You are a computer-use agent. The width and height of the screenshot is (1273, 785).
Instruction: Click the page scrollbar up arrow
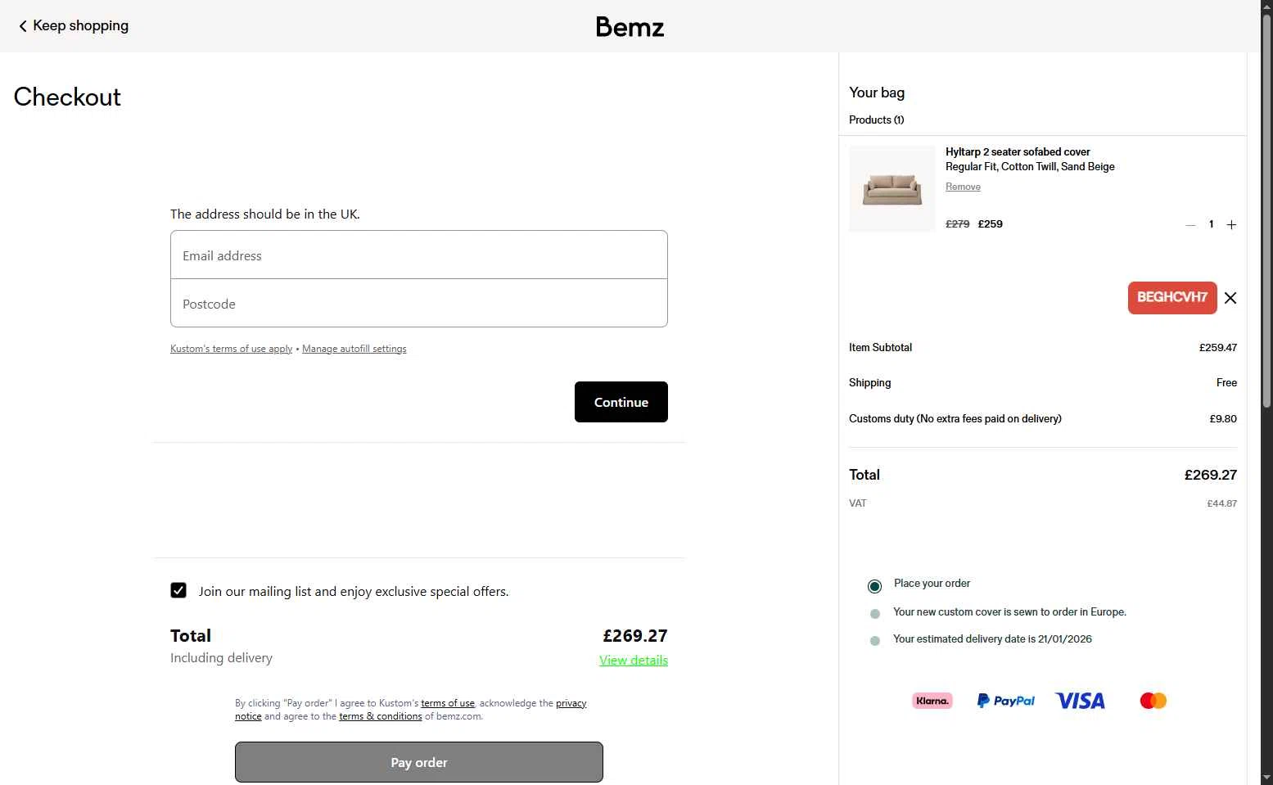[1266, 7]
